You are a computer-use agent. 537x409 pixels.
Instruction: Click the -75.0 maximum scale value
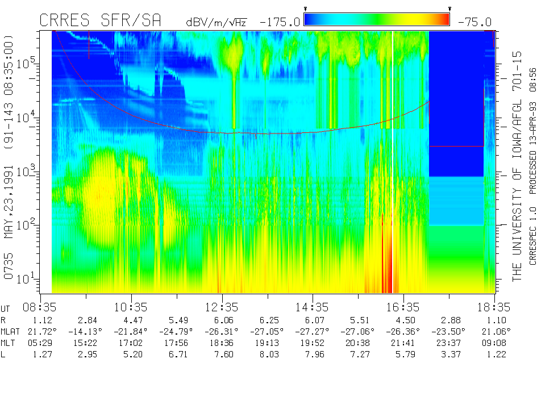tap(473, 22)
